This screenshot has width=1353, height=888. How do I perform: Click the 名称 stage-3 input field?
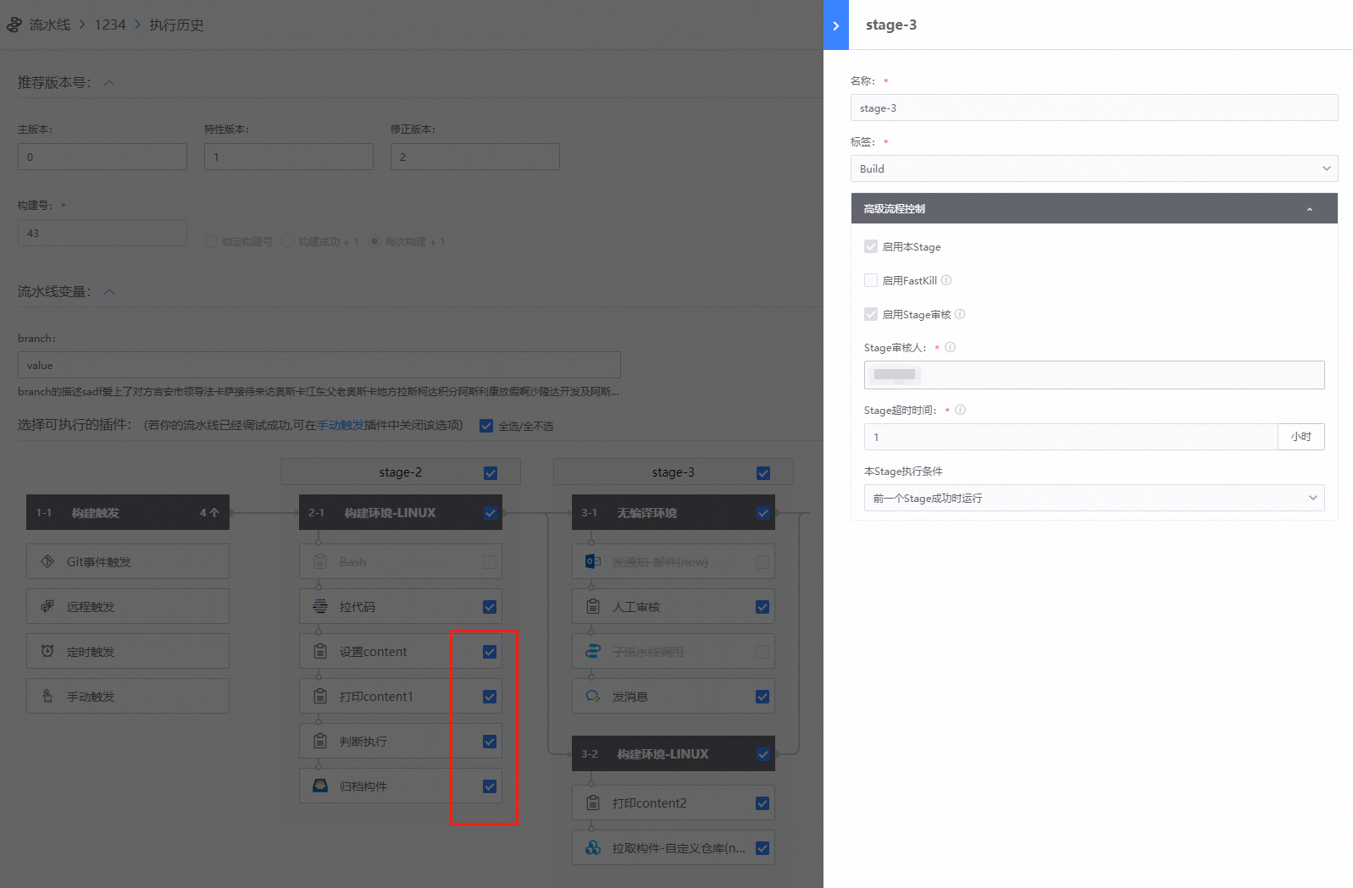(x=1094, y=108)
